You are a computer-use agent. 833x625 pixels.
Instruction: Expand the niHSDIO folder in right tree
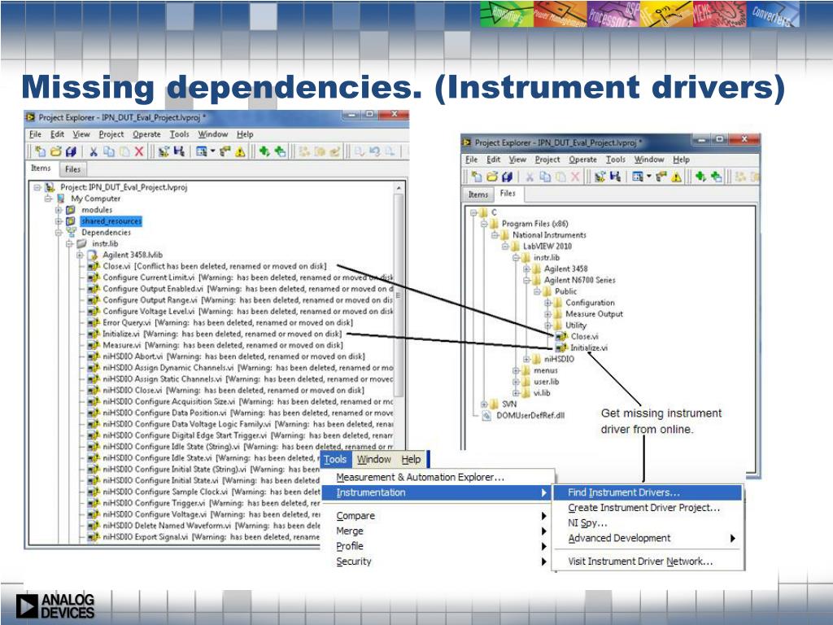(526, 359)
